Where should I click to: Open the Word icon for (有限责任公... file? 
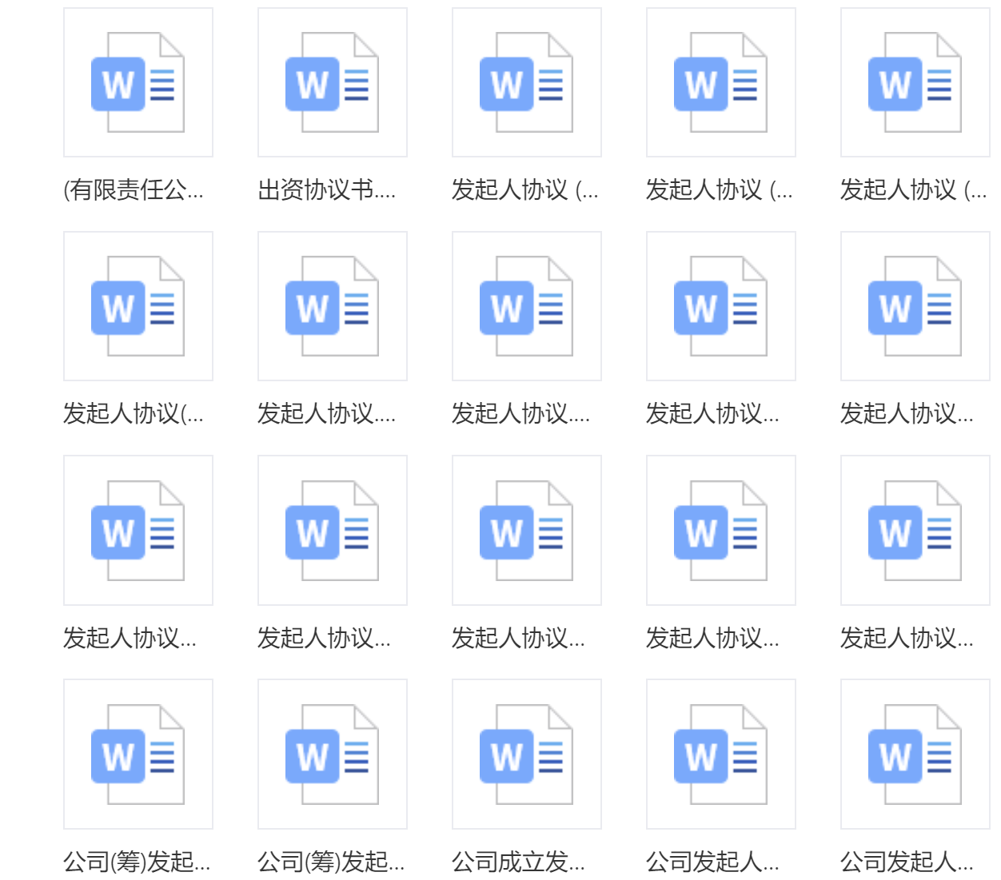click(138, 82)
